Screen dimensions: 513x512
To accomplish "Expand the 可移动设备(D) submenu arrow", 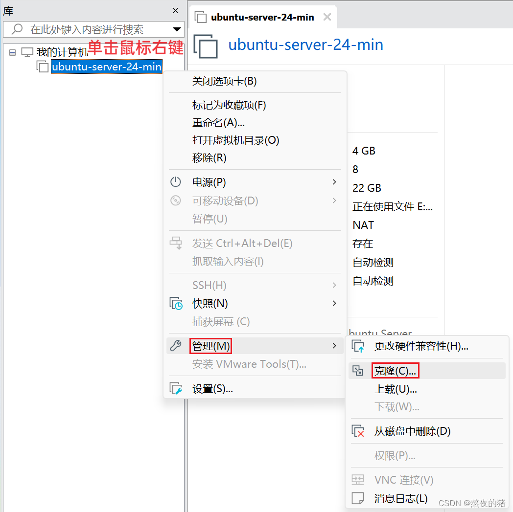I will click(x=334, y=200).
